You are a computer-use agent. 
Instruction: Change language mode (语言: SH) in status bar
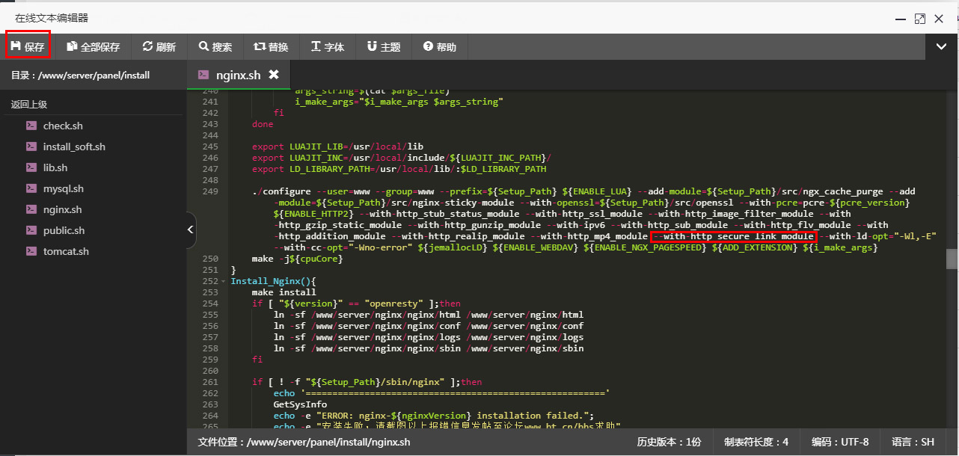click(x=918, y=442)
